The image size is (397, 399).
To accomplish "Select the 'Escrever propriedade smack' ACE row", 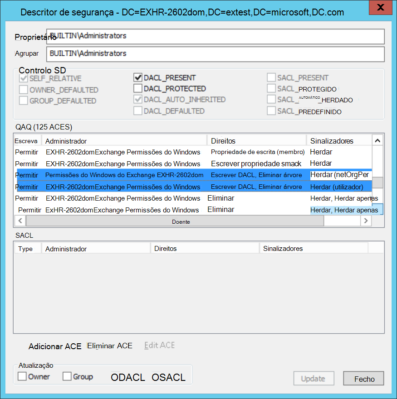I will click(193, 163).
